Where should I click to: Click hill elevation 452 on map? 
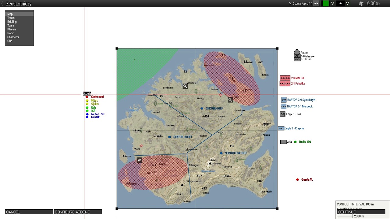click(x=204, y=189)
